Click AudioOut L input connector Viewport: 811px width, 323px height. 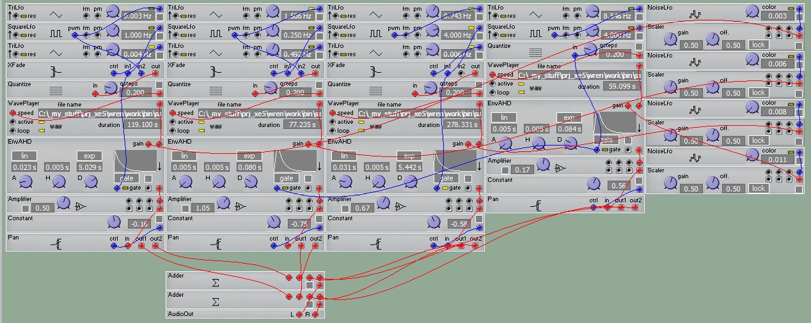point(299,315)
